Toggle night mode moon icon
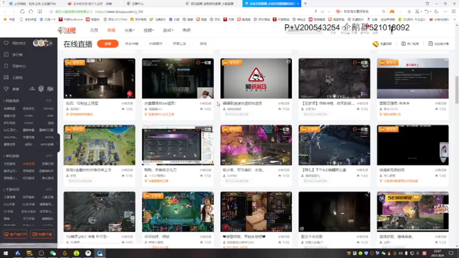This screenshot has width=459, height=258. (437, 11)
